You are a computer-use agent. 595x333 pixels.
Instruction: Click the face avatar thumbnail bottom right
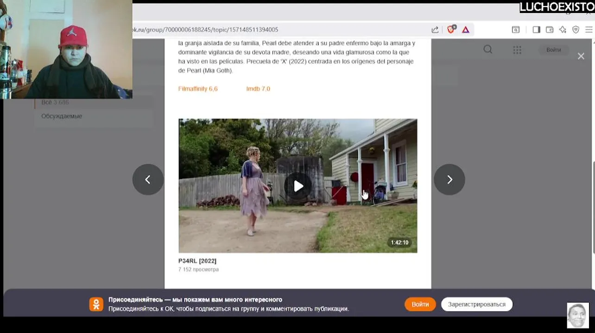578,315
